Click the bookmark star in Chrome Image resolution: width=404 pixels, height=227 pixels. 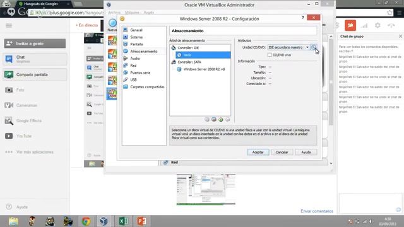[x=389, y=13]
